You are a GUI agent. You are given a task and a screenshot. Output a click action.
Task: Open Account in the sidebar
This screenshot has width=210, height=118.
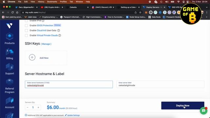[x=10, y=103]
